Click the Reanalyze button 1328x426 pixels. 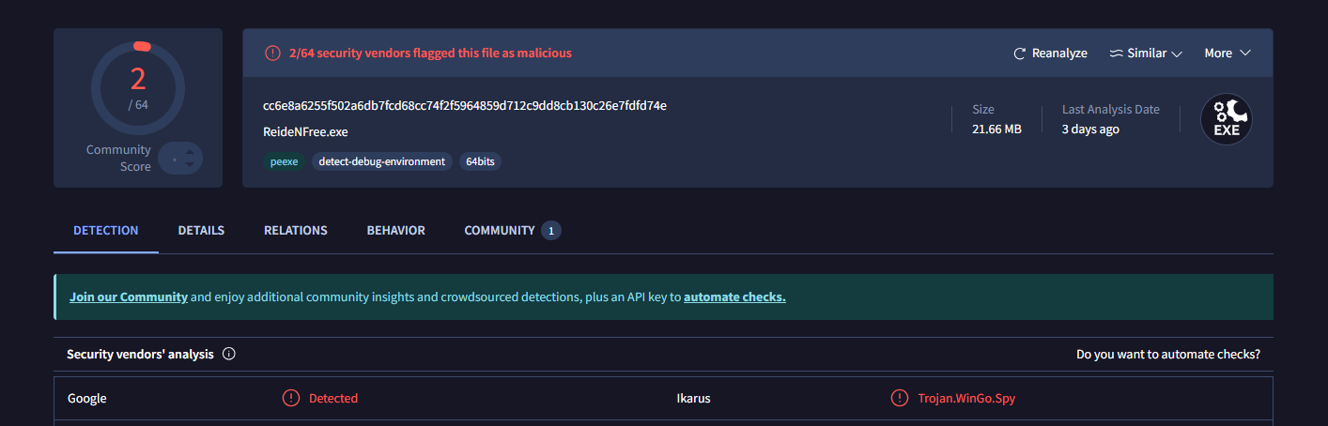point(1050,53)
